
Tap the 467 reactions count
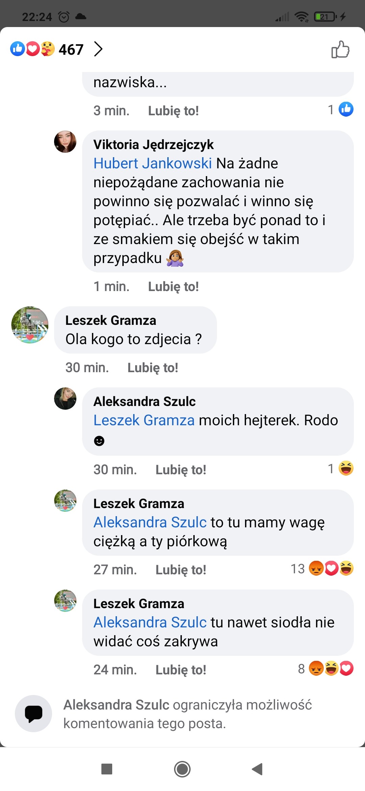pyautogui.click(x=71, y=50)
